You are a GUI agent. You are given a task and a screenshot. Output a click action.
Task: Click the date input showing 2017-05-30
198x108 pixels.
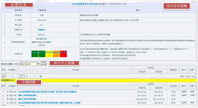point(28,64)
